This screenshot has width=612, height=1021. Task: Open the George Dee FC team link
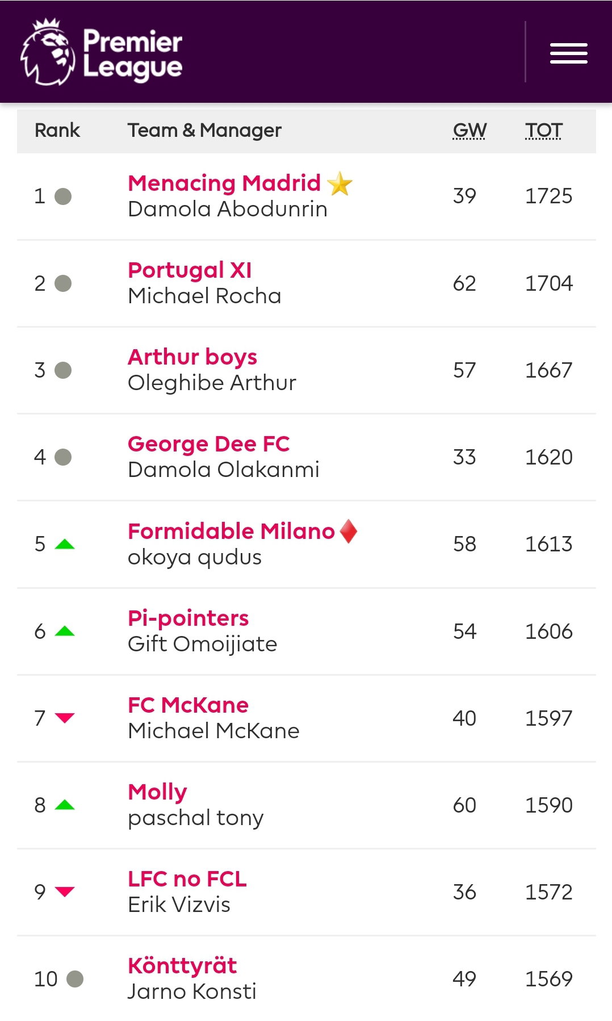tap(209, 444)
